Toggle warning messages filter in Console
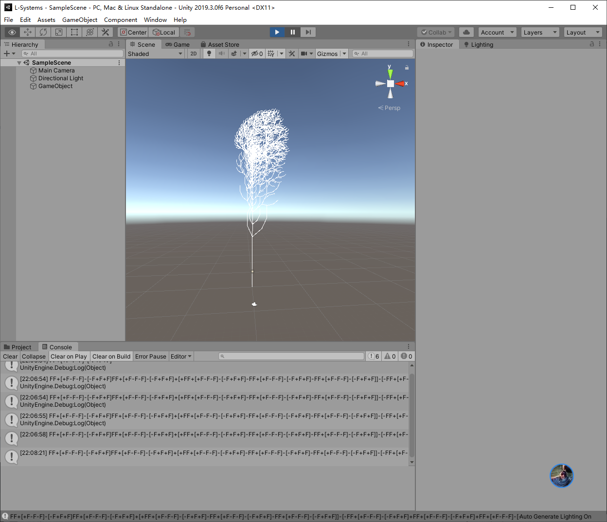 390,356
